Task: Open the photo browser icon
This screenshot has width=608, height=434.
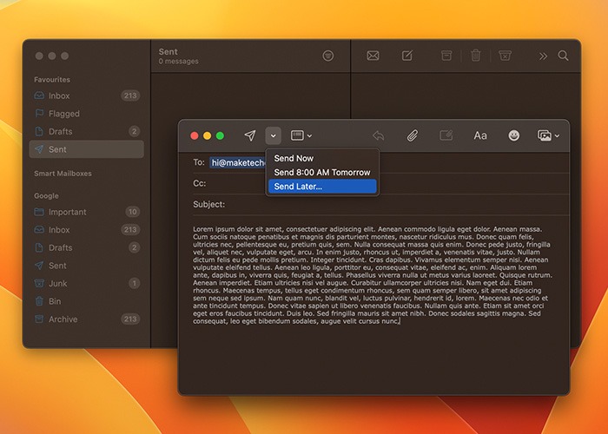Action: (545, 135)
